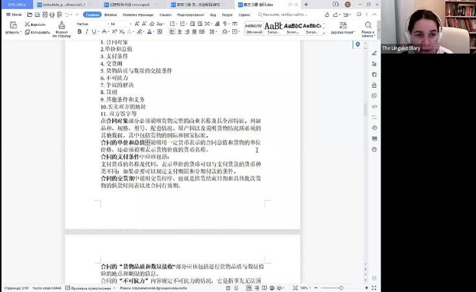Click the scissors Cut icon
The width and height of the screenshot is (476, 292).
coord(27,24)
